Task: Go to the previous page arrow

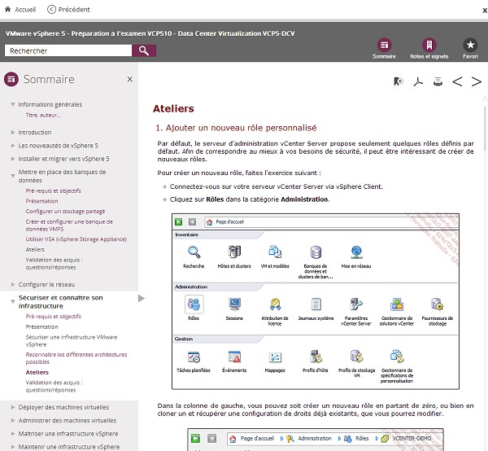Action: (x=457, y=81)
